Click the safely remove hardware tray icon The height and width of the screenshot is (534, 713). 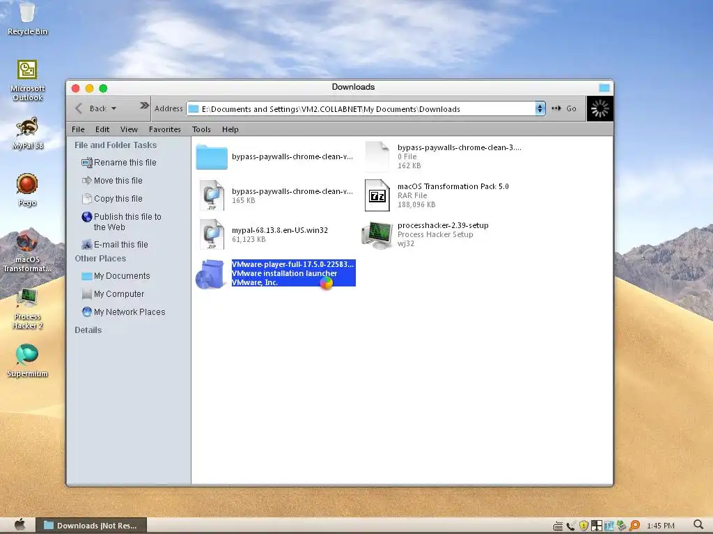pos(621,526)
